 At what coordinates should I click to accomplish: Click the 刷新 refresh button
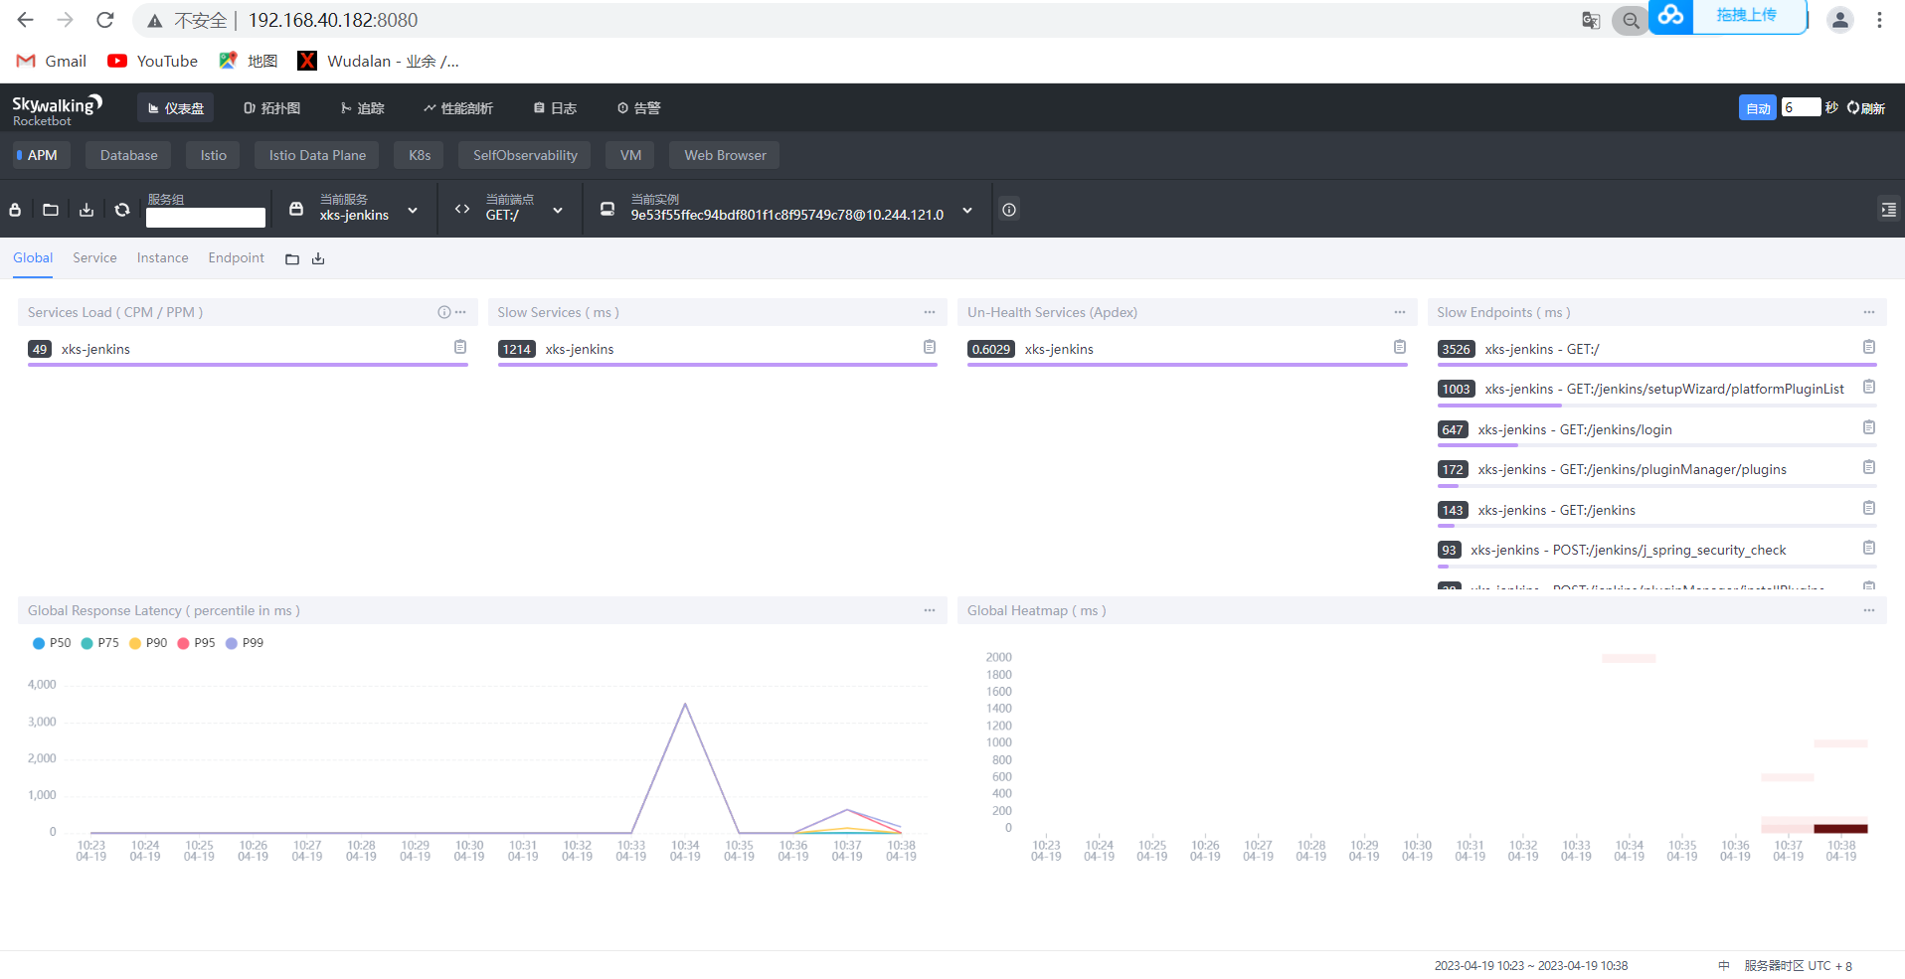coord(1866,108)
